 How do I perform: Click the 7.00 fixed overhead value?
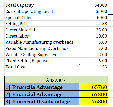(94, 48)
